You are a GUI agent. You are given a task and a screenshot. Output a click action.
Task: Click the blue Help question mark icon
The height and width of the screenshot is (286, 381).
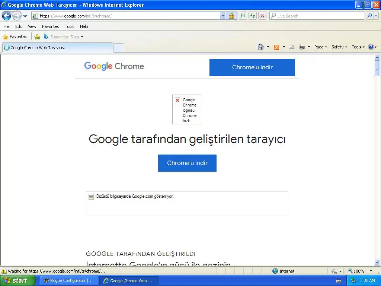coord(371,47)
